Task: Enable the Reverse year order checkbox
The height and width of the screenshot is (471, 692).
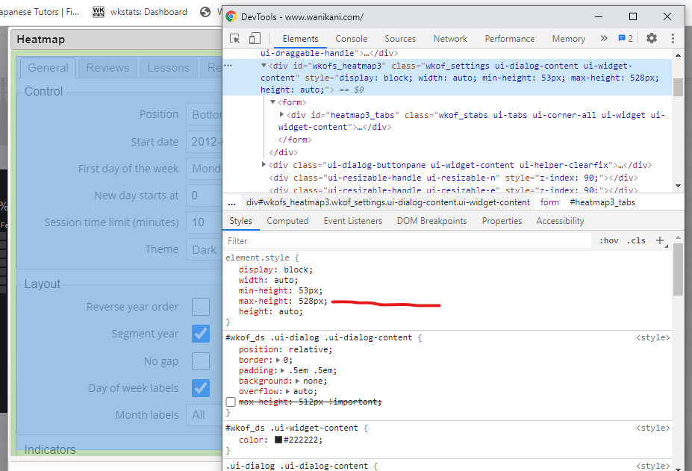Action: (x=200, y=307)
